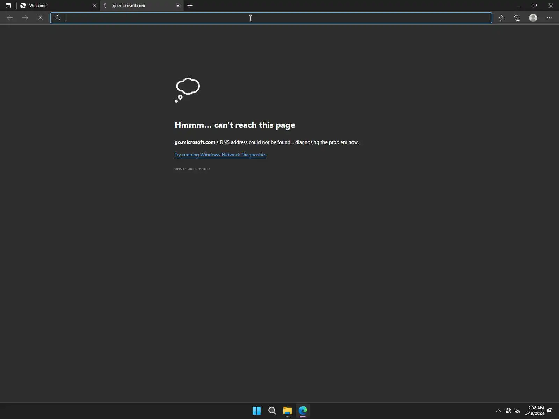Open File Explorer from taskbar
The width and height of the screenshot is (559, 419).
point(287,411)
